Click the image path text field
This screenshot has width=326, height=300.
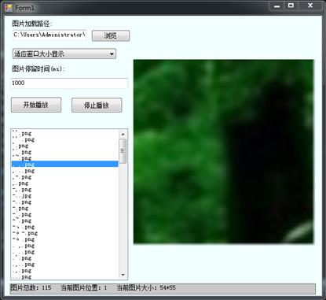[49, 35]
